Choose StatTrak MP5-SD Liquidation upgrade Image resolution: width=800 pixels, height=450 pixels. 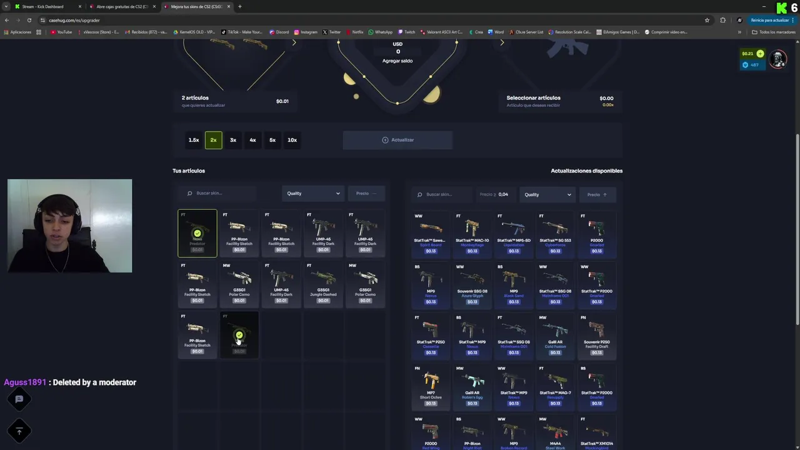(x=514, y=234)
